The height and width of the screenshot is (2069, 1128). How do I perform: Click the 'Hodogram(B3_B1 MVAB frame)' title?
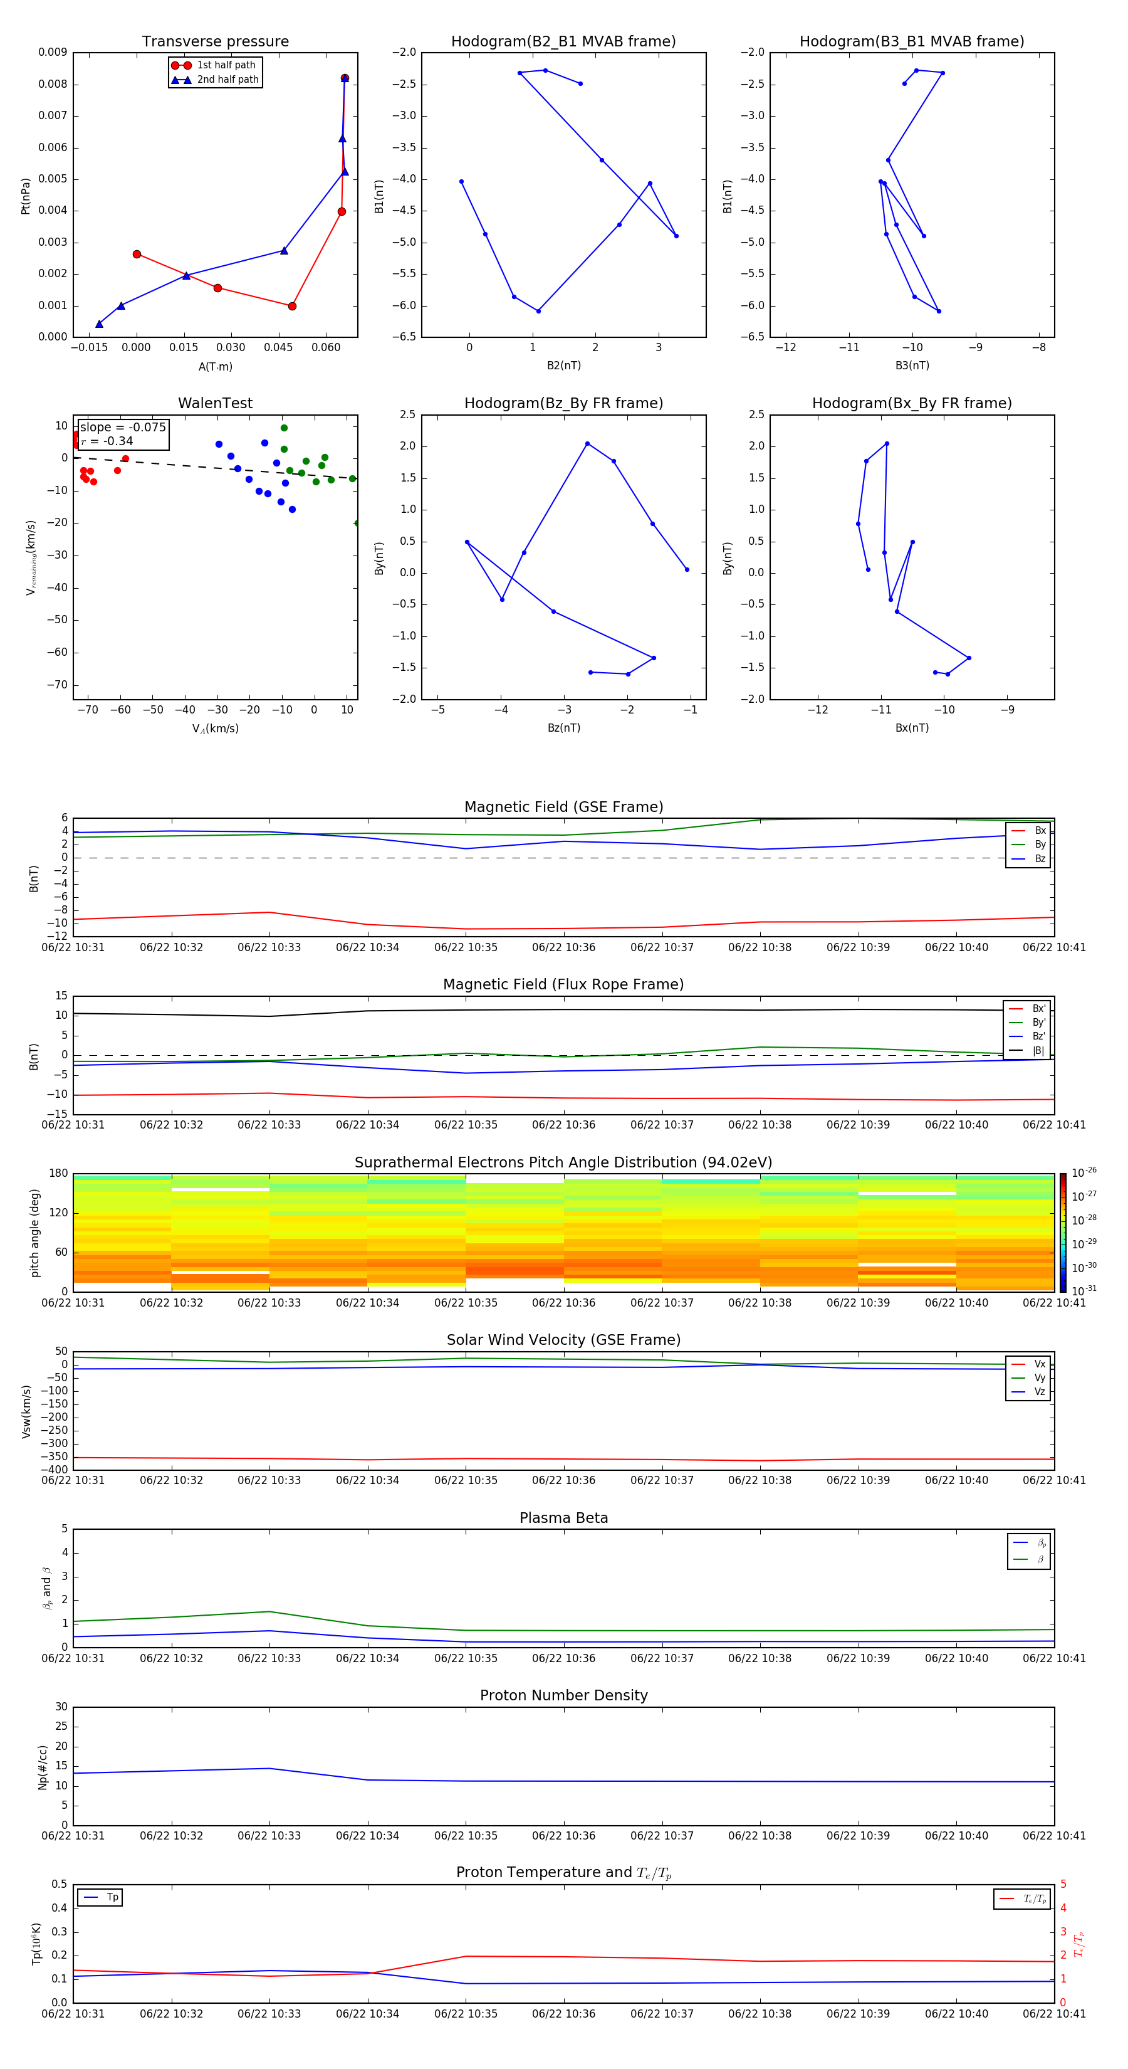pos(912,41)
